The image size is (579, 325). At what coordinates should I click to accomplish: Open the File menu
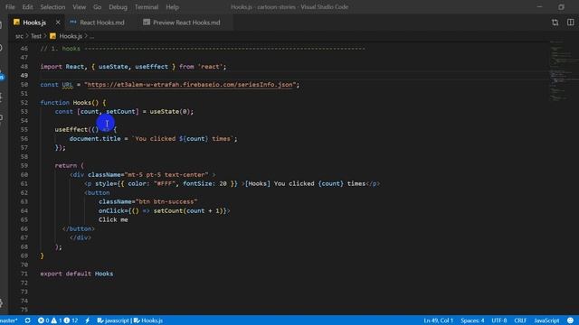pos(10,7)
